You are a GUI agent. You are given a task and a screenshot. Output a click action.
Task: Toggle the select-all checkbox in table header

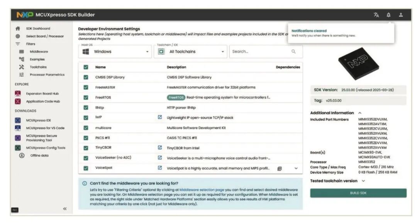86,67
